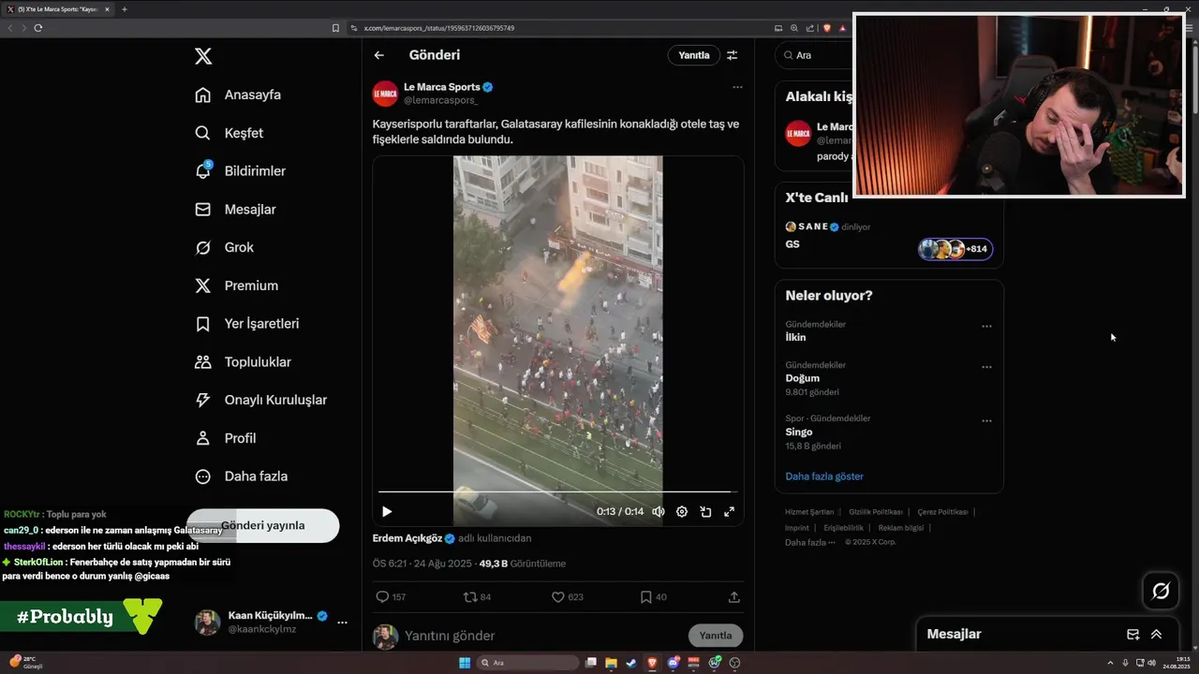Click Daha fazla göster link

824,476
